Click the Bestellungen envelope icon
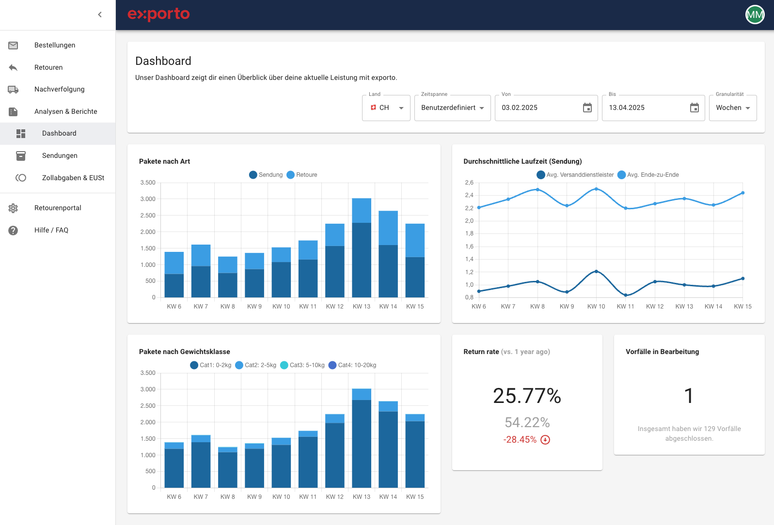 pos(13,45)
